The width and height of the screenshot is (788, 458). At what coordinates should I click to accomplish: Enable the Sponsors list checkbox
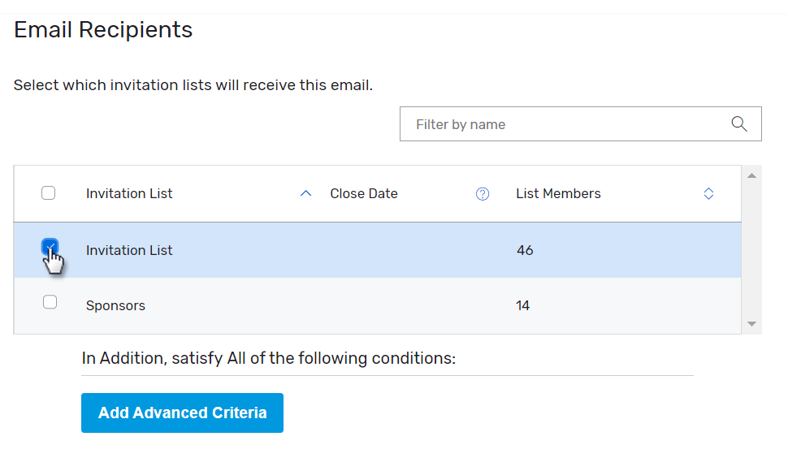[x=50, y=302]
